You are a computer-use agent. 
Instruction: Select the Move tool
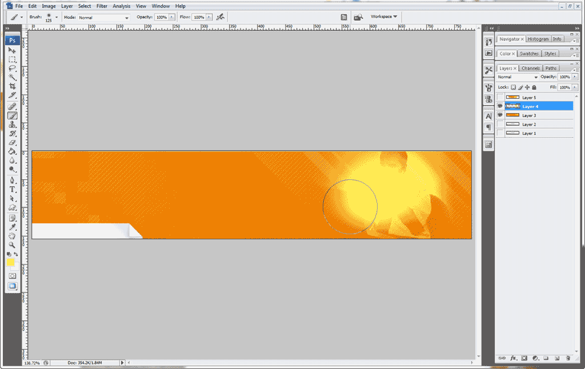tap(12, 51)
